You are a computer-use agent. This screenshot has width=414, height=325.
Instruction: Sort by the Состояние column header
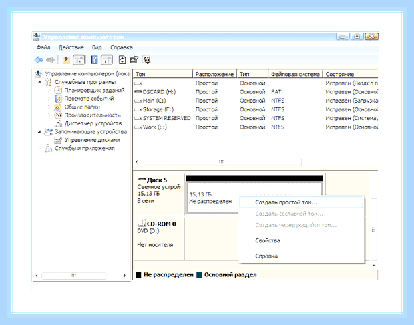pos(351,74)
